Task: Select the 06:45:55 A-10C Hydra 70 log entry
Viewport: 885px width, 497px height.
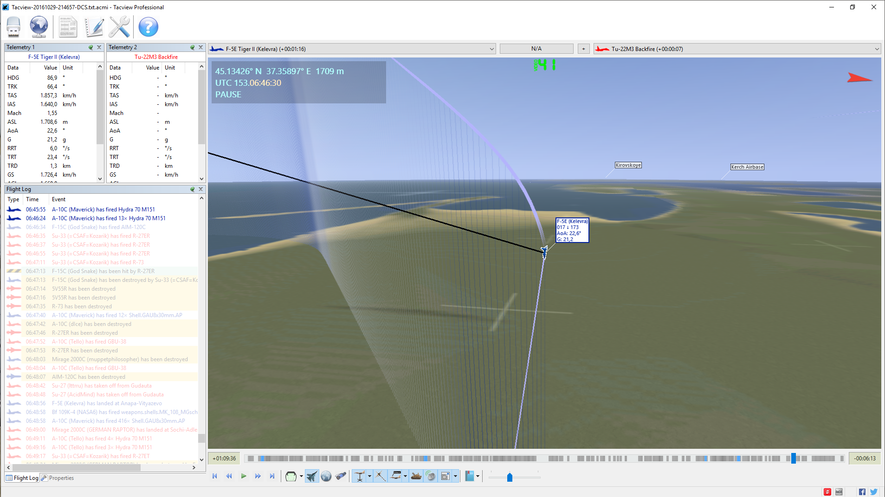Action: click(101, 210)
